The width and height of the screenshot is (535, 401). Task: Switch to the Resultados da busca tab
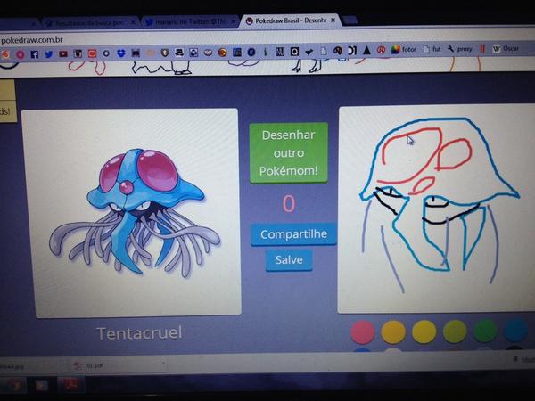(x=89, y=23)
